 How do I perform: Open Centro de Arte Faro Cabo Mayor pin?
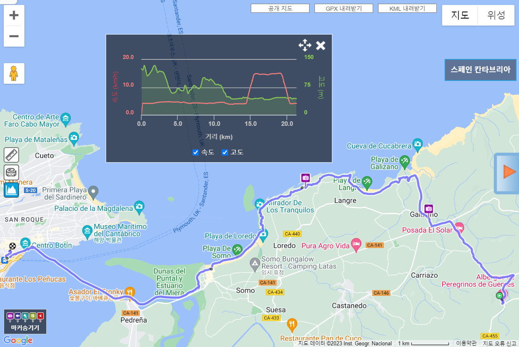(66, 120)
